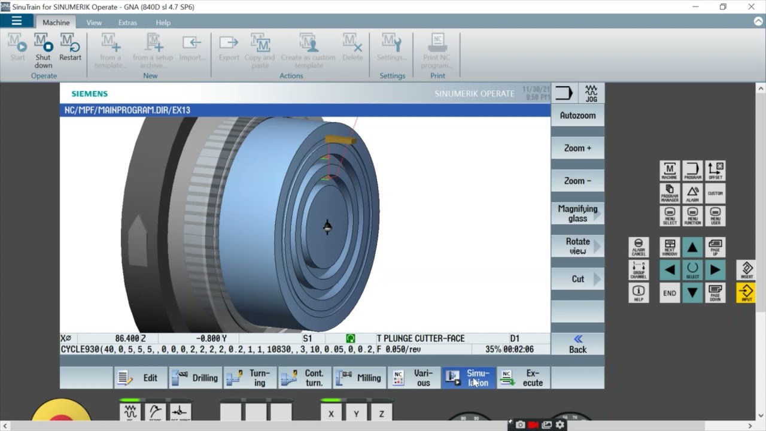766x431 pixels.
Task: Open the recorder settings gear
Action: pos(560,424)
